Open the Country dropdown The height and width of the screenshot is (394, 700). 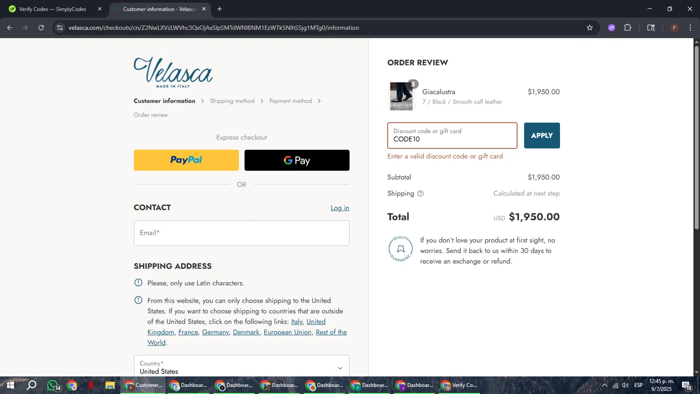241,367
